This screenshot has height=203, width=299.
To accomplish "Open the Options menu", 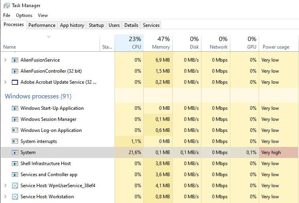I will tap(24, 15).
